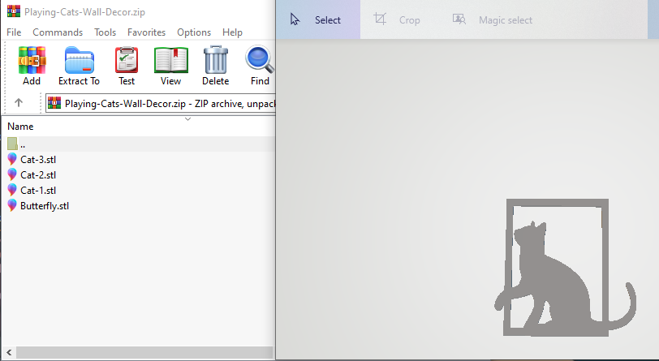Select the Cat-3.stl file
This screenshot has height=361, width=659.
[37, 159]
